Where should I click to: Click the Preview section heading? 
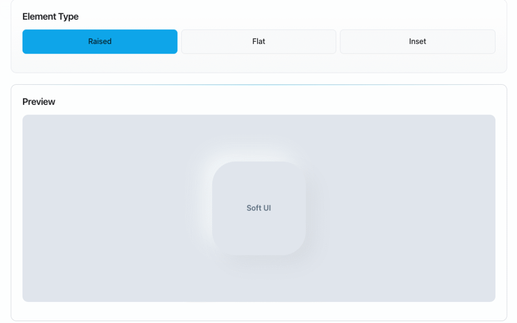click(38, 101)
